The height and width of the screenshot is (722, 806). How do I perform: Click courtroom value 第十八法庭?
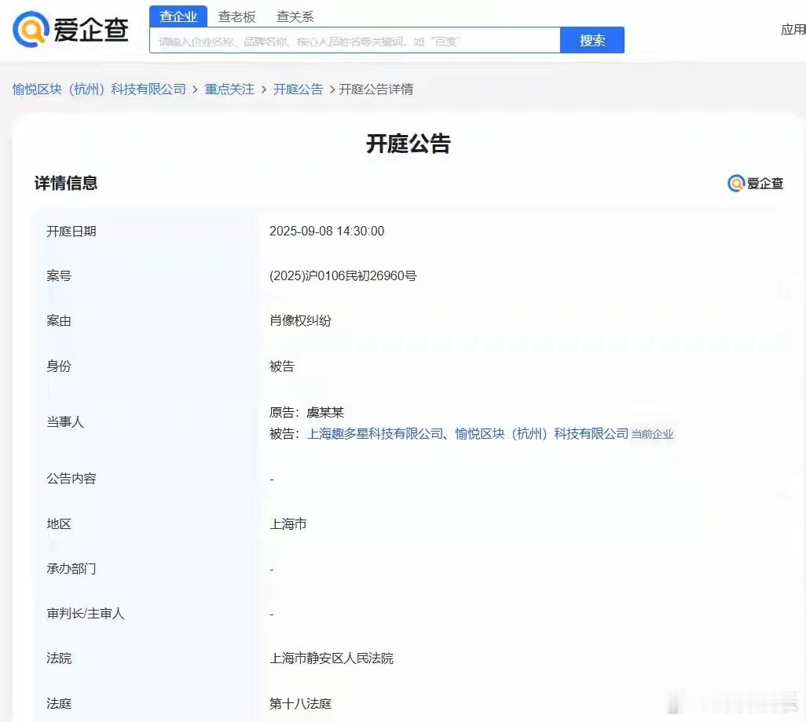click(x=300, y=703)
